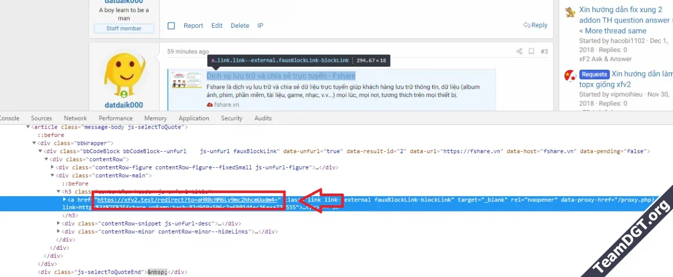Click the share icon on post #3
Image resolution: width=673 pixels, height=277 pixels.
[519, 51]
